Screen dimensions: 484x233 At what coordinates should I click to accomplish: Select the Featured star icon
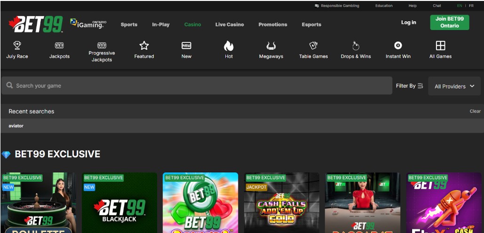pyautogui.click(x=144, y=46)
